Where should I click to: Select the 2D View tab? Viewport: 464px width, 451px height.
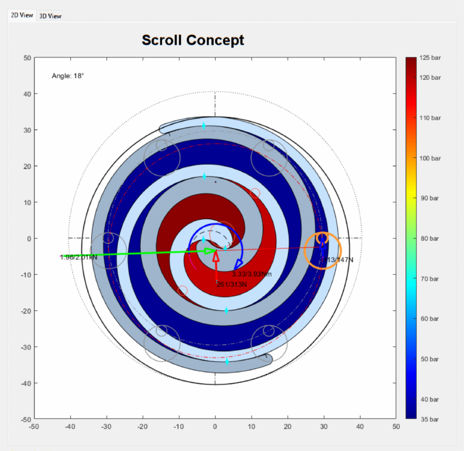[22, 15]
